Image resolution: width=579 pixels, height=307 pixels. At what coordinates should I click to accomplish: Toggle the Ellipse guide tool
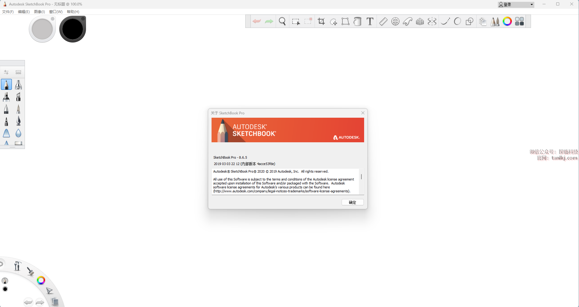click(395, 21)
